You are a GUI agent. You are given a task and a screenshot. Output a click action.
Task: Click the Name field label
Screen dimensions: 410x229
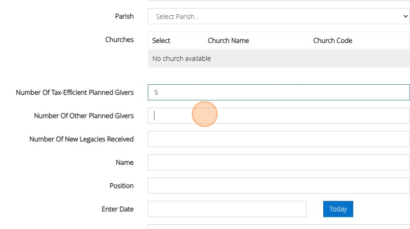click(x=124, y=162)
